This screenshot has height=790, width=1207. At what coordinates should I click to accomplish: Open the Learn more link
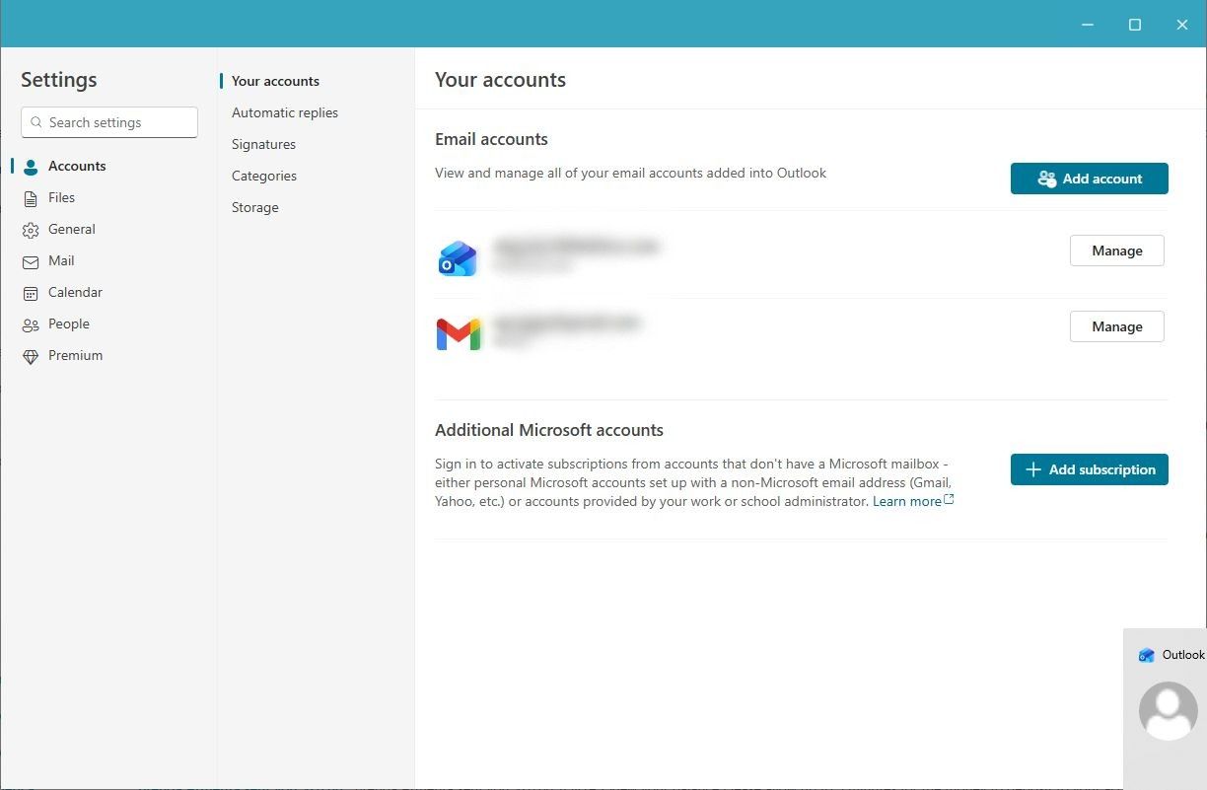pos(906,501)
